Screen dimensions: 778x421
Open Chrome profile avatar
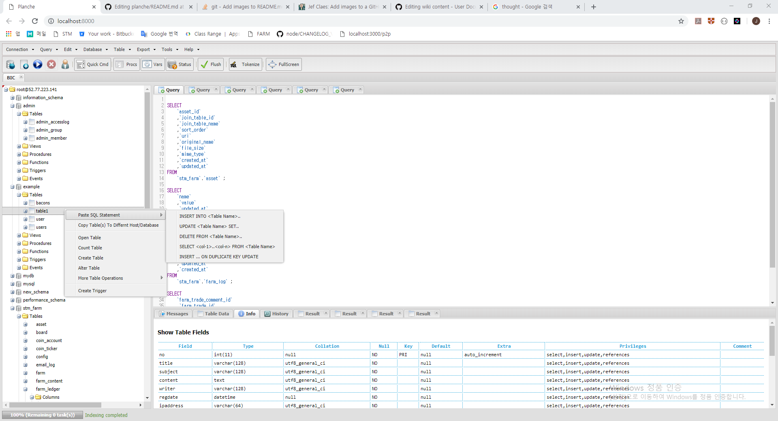tap(756, 21)
